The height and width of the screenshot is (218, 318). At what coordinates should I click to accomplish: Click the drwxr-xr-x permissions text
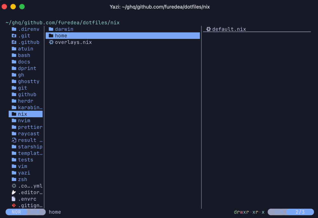(249, 212)
